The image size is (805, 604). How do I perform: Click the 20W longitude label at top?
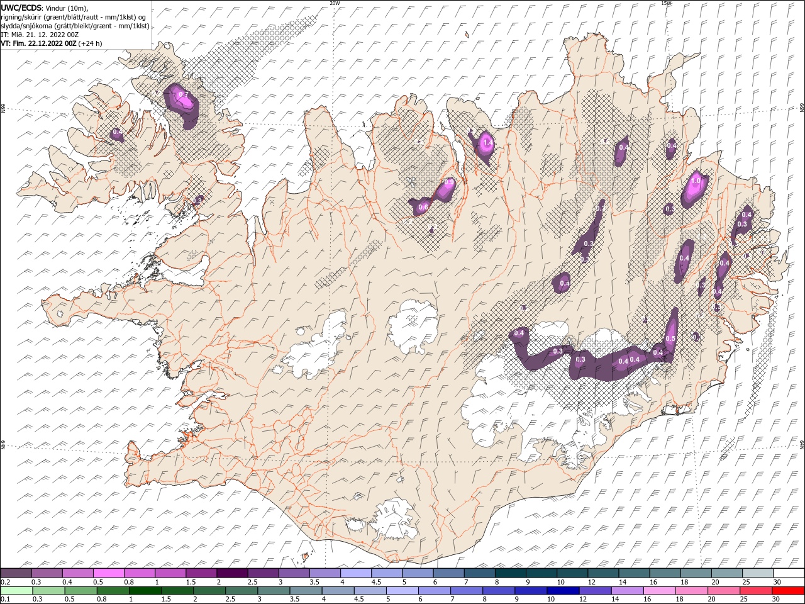tap(335, 3)
